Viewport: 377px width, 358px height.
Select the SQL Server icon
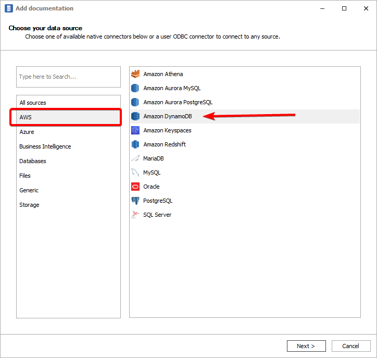coord(135,215)
